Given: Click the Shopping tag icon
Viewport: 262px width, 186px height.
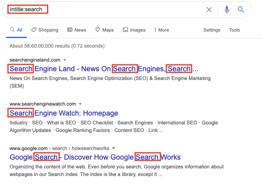Looking at the screenshot, I should coord(34,30).
